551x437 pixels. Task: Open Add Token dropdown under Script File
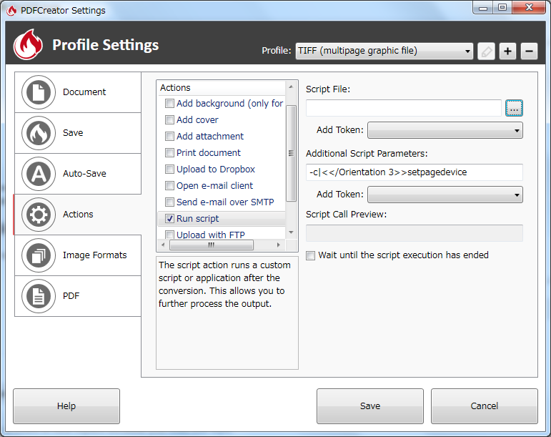tap(445, 130)
